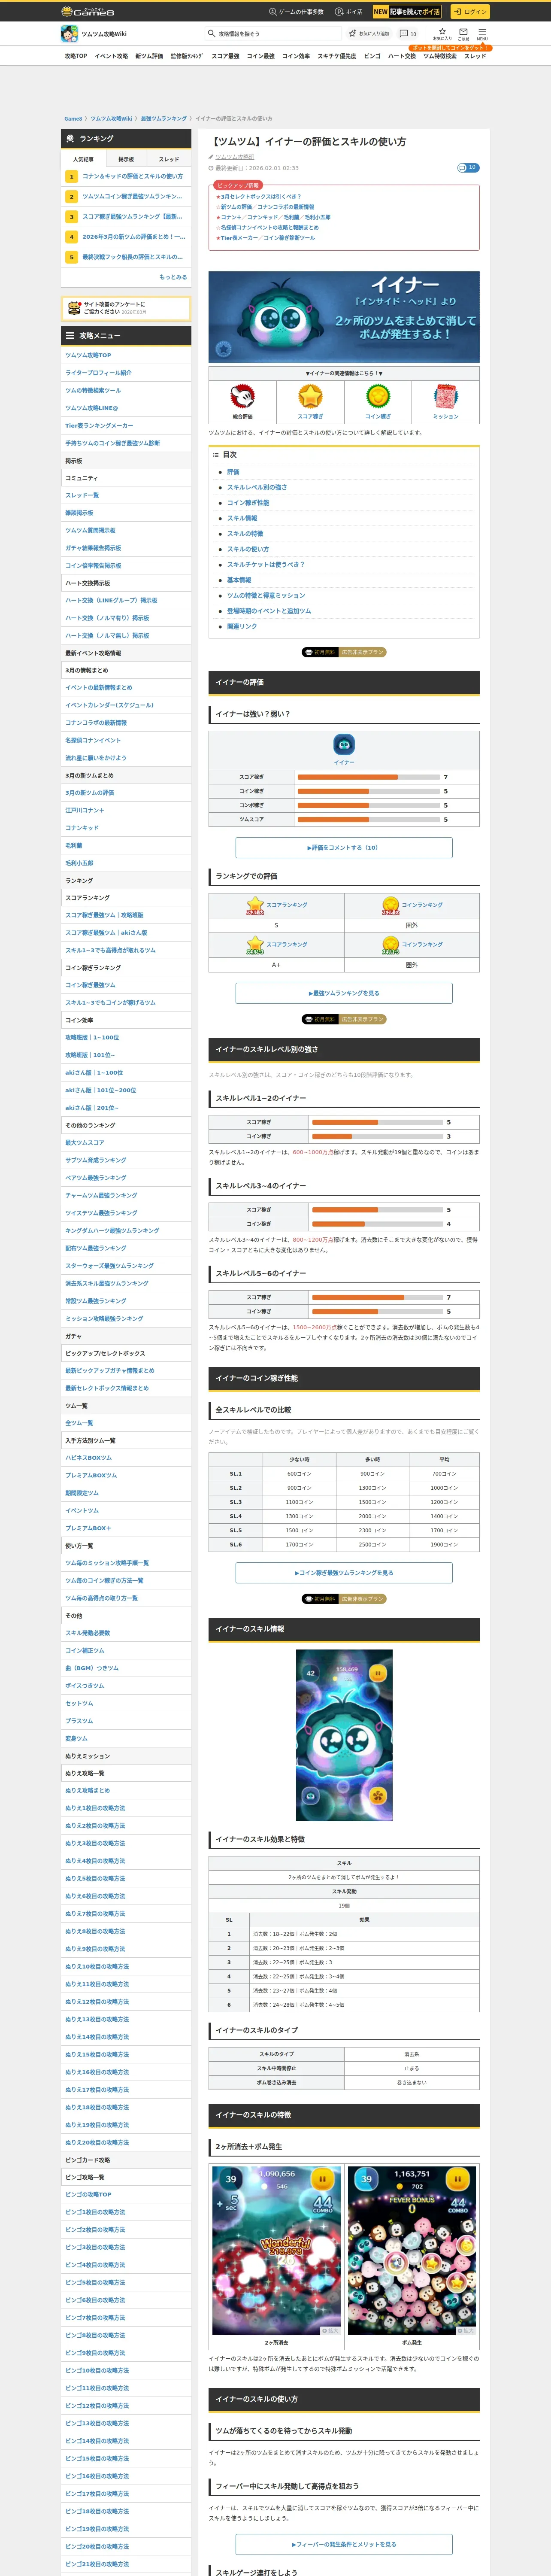The height and width of the screenshot is (2576, 551).
Task: Open ツム特徴検索 navigation item
Action: coord(440,56)
